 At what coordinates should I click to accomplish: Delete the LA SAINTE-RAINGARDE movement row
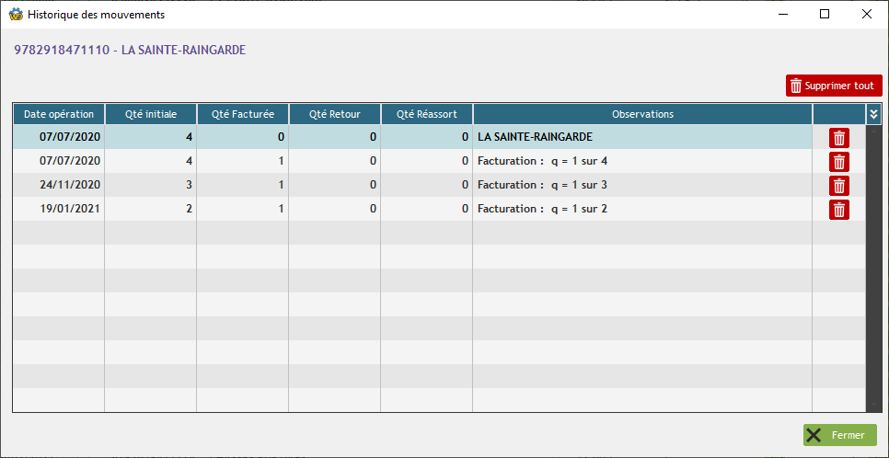pos(839,138)
